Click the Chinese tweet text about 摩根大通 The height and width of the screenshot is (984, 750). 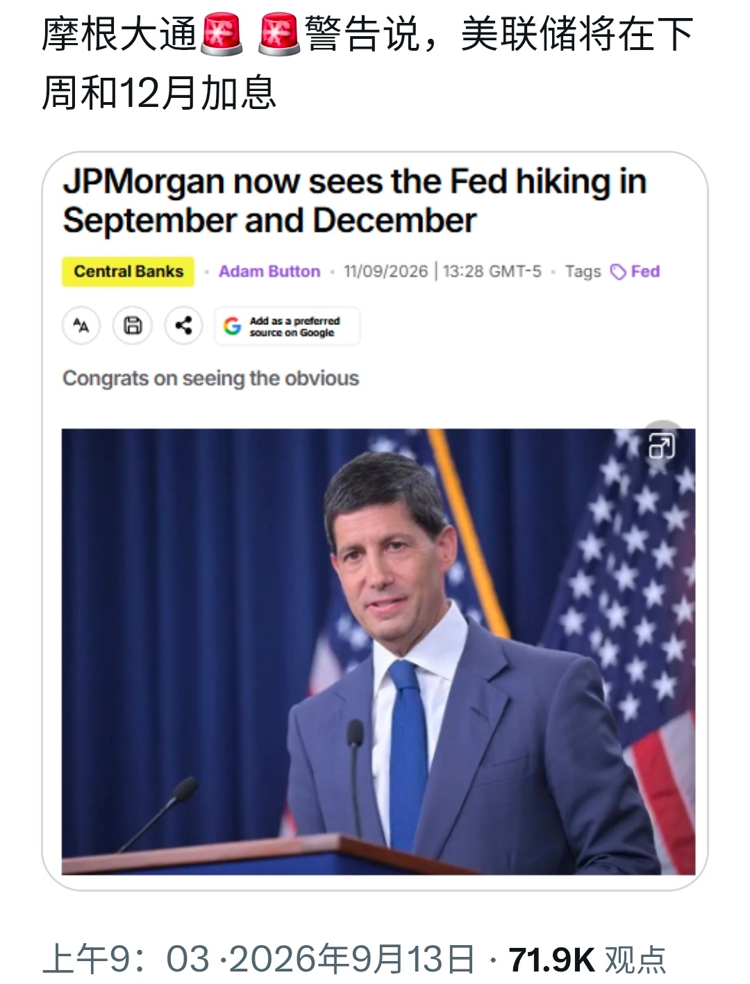(x=367, y=64)
